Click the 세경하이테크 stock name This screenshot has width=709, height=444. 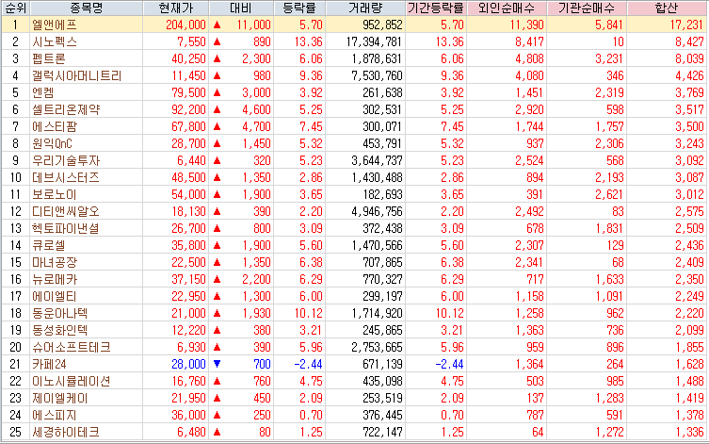click(66, 433)
